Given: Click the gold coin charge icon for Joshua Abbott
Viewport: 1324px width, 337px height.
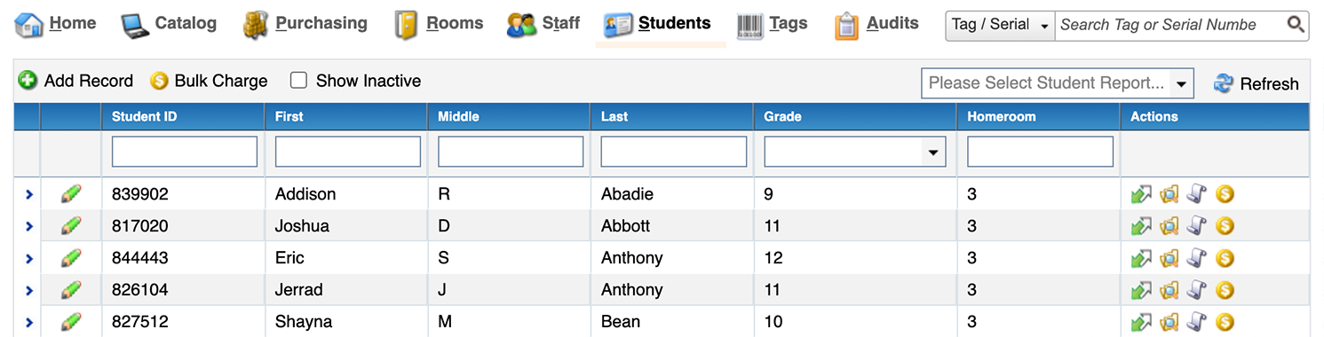Looking at the screenshot, I should click(1225, 226).
